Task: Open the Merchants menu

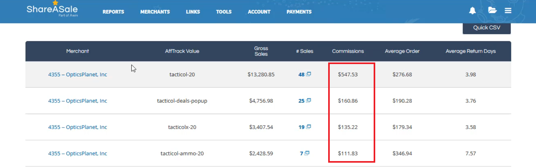Action: tap(155, 12)
